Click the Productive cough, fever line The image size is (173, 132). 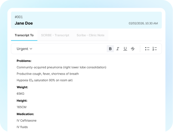click(x=48, y=74)
